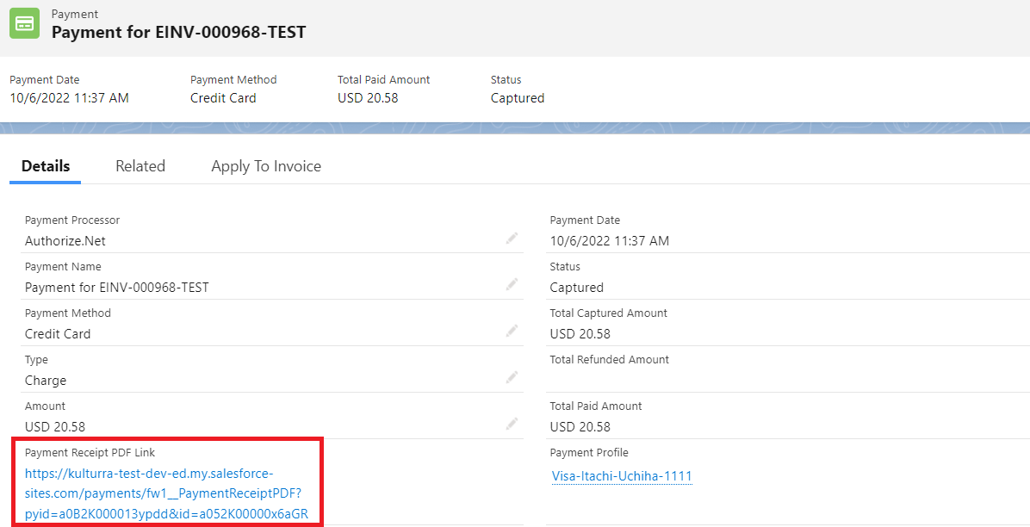Open the Related tab
Image resolution: width=1030 pixels, height=527 pixels.
coord(140,166)
